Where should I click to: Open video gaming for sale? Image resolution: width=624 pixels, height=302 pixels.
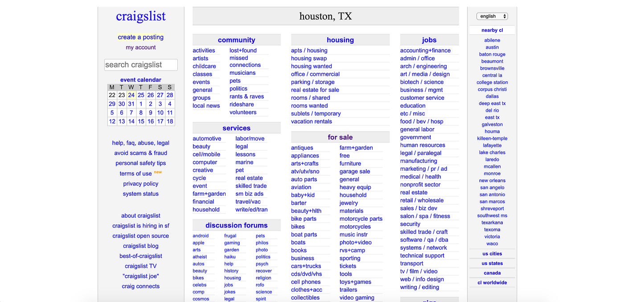pos(357,298)
